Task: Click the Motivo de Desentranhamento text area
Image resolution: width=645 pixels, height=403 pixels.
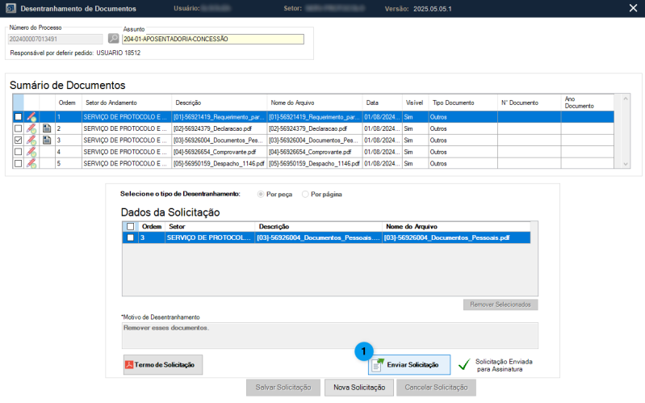Action: tap(330, 335)
